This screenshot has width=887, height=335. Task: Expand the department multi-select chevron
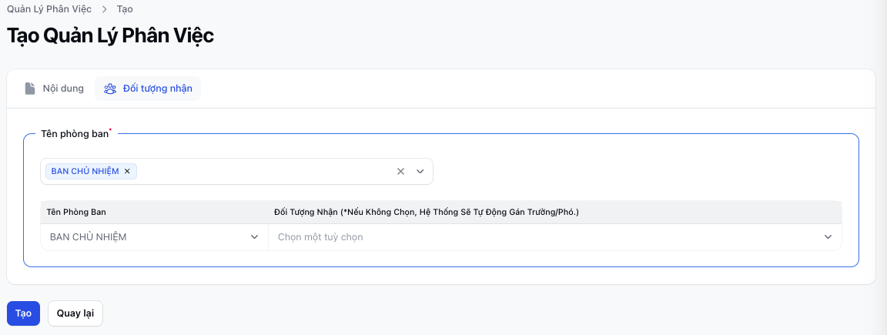pyautogui.click(x=420, y=172)
